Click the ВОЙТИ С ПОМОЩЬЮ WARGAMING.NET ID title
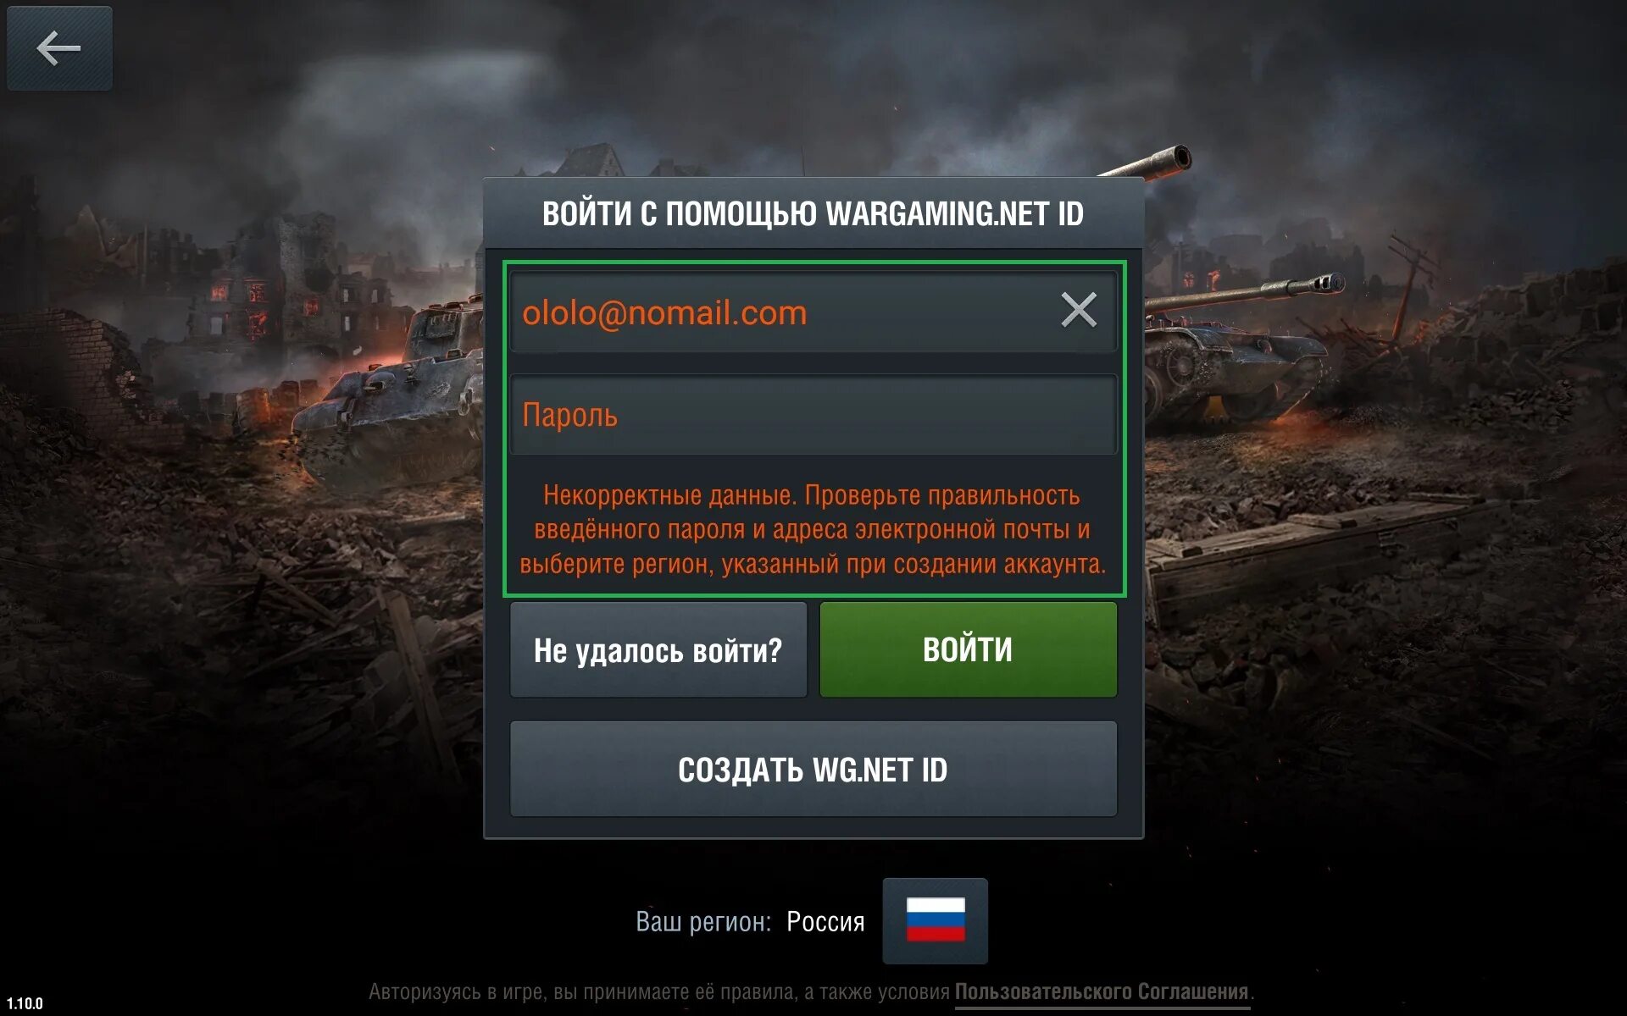This screenshot has height=1016, width=1627. pyautogui.click(x=813, y=213)
